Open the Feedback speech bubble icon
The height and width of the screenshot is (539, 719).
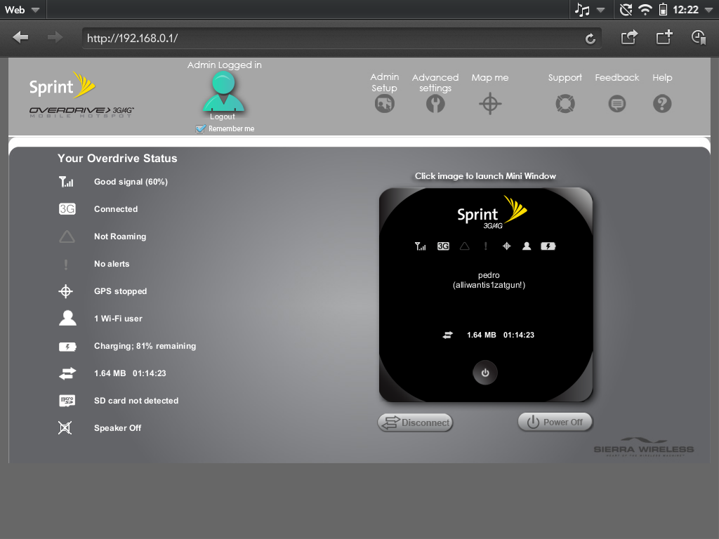(x=616, y=104)
